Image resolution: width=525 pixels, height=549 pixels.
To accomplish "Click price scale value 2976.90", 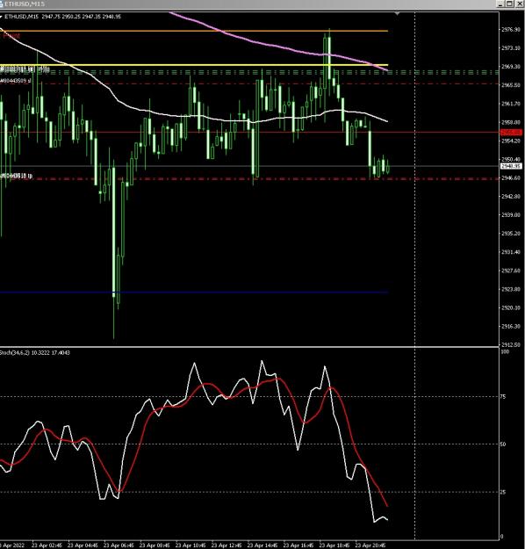I will point(511,29).
